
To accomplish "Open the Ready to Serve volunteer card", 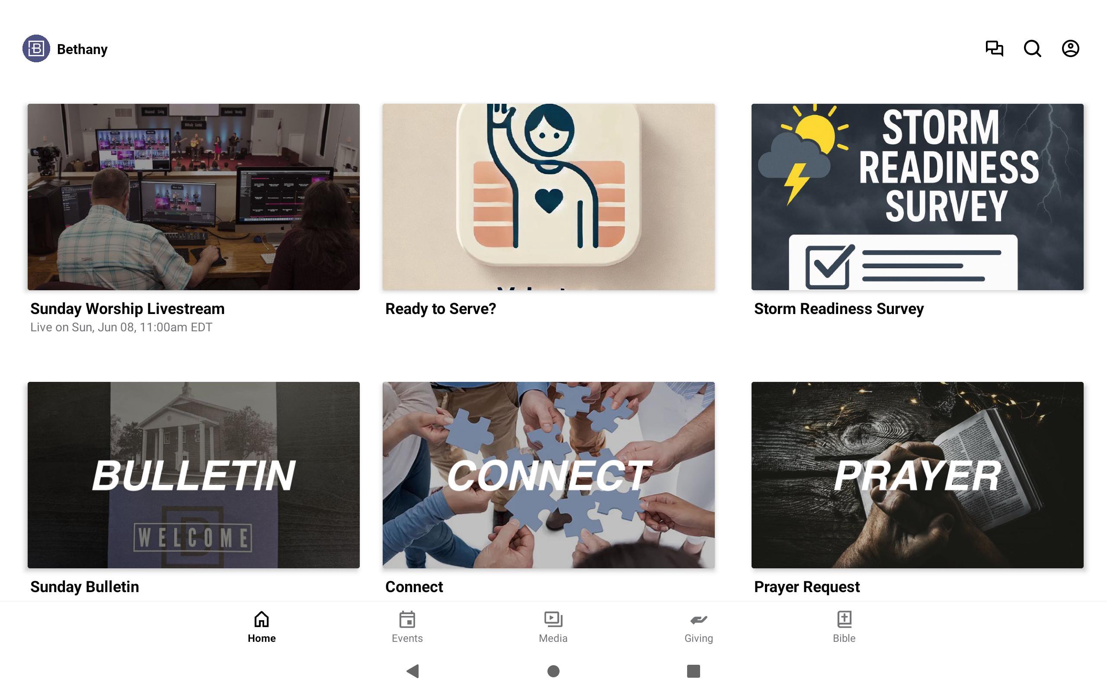I will [x=548, y=197].
